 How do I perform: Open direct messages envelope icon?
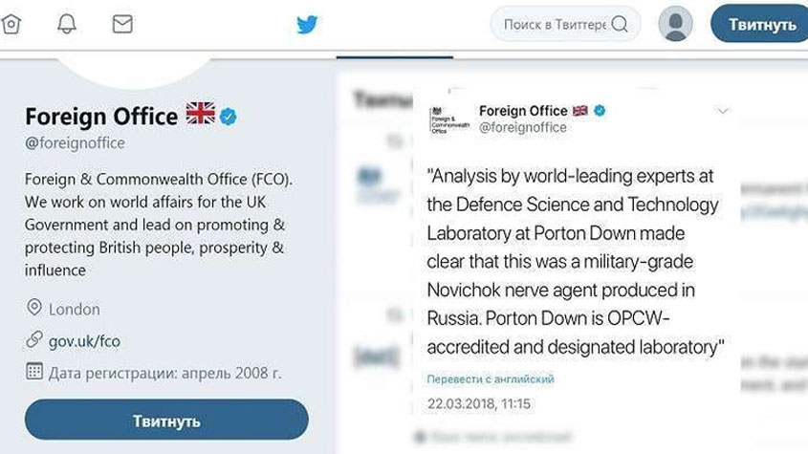(122, 24)
